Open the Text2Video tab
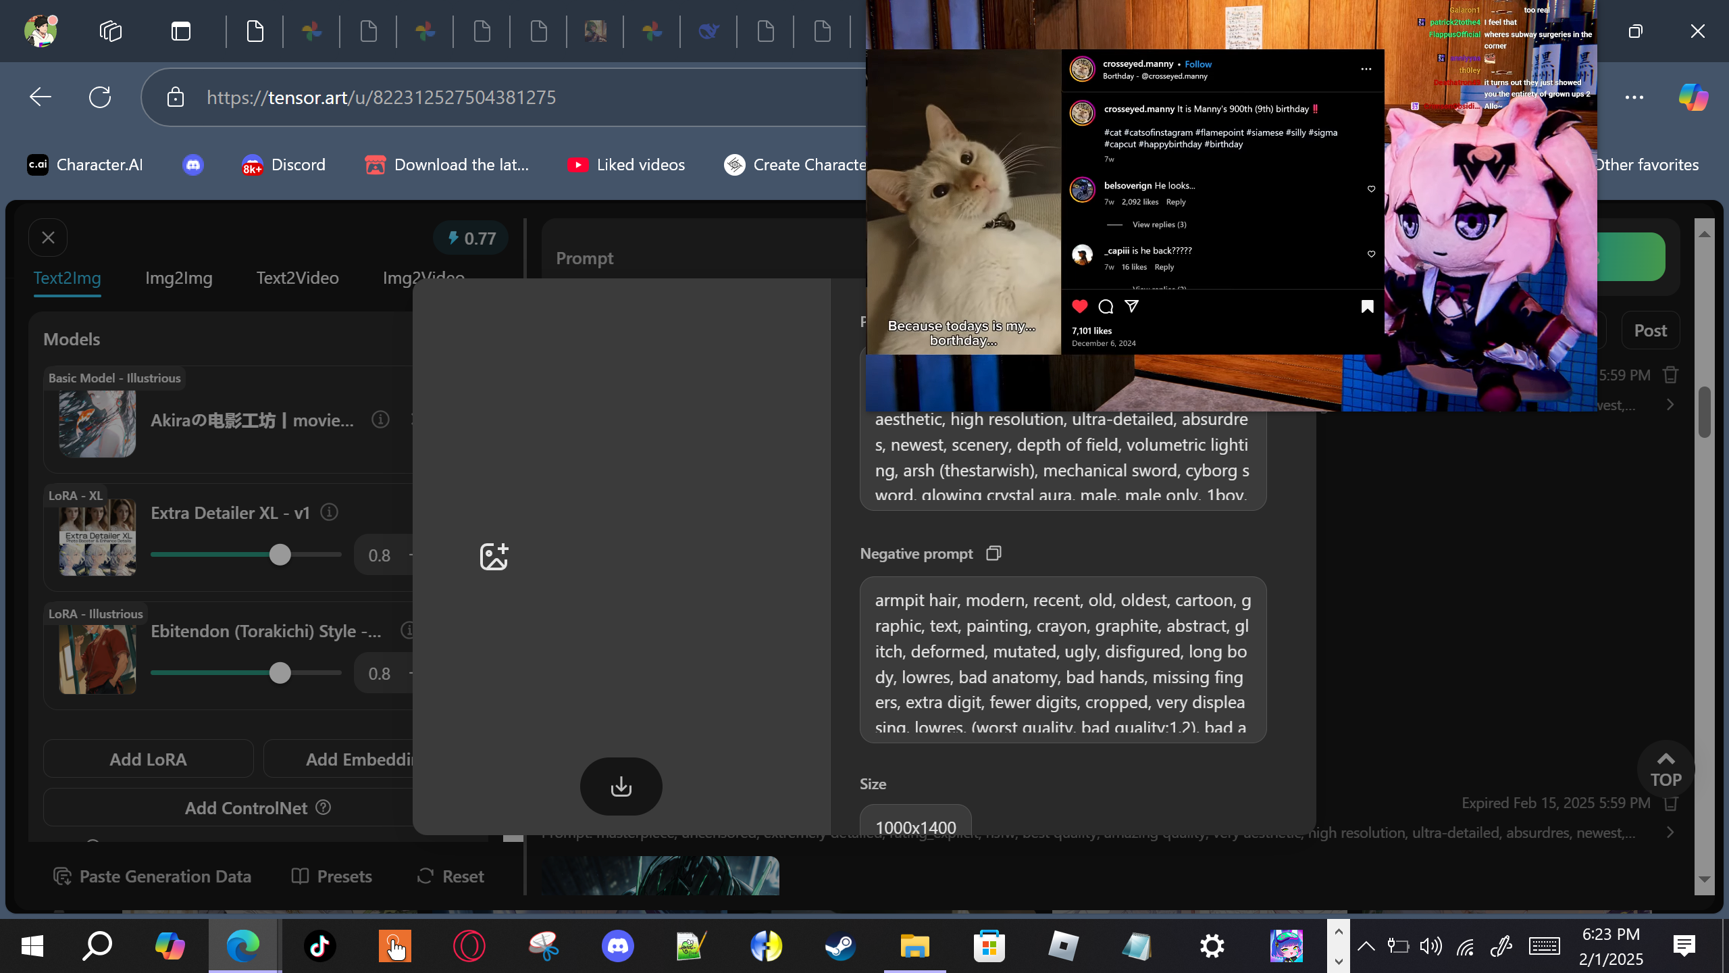 pyautogui.click(x=297, y=278)
